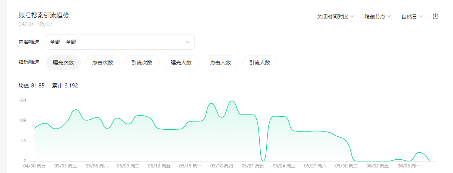The height and width of the screenshot is (173, 453).
Task: Click the y-axis value 55
Action: click(23, 141)
